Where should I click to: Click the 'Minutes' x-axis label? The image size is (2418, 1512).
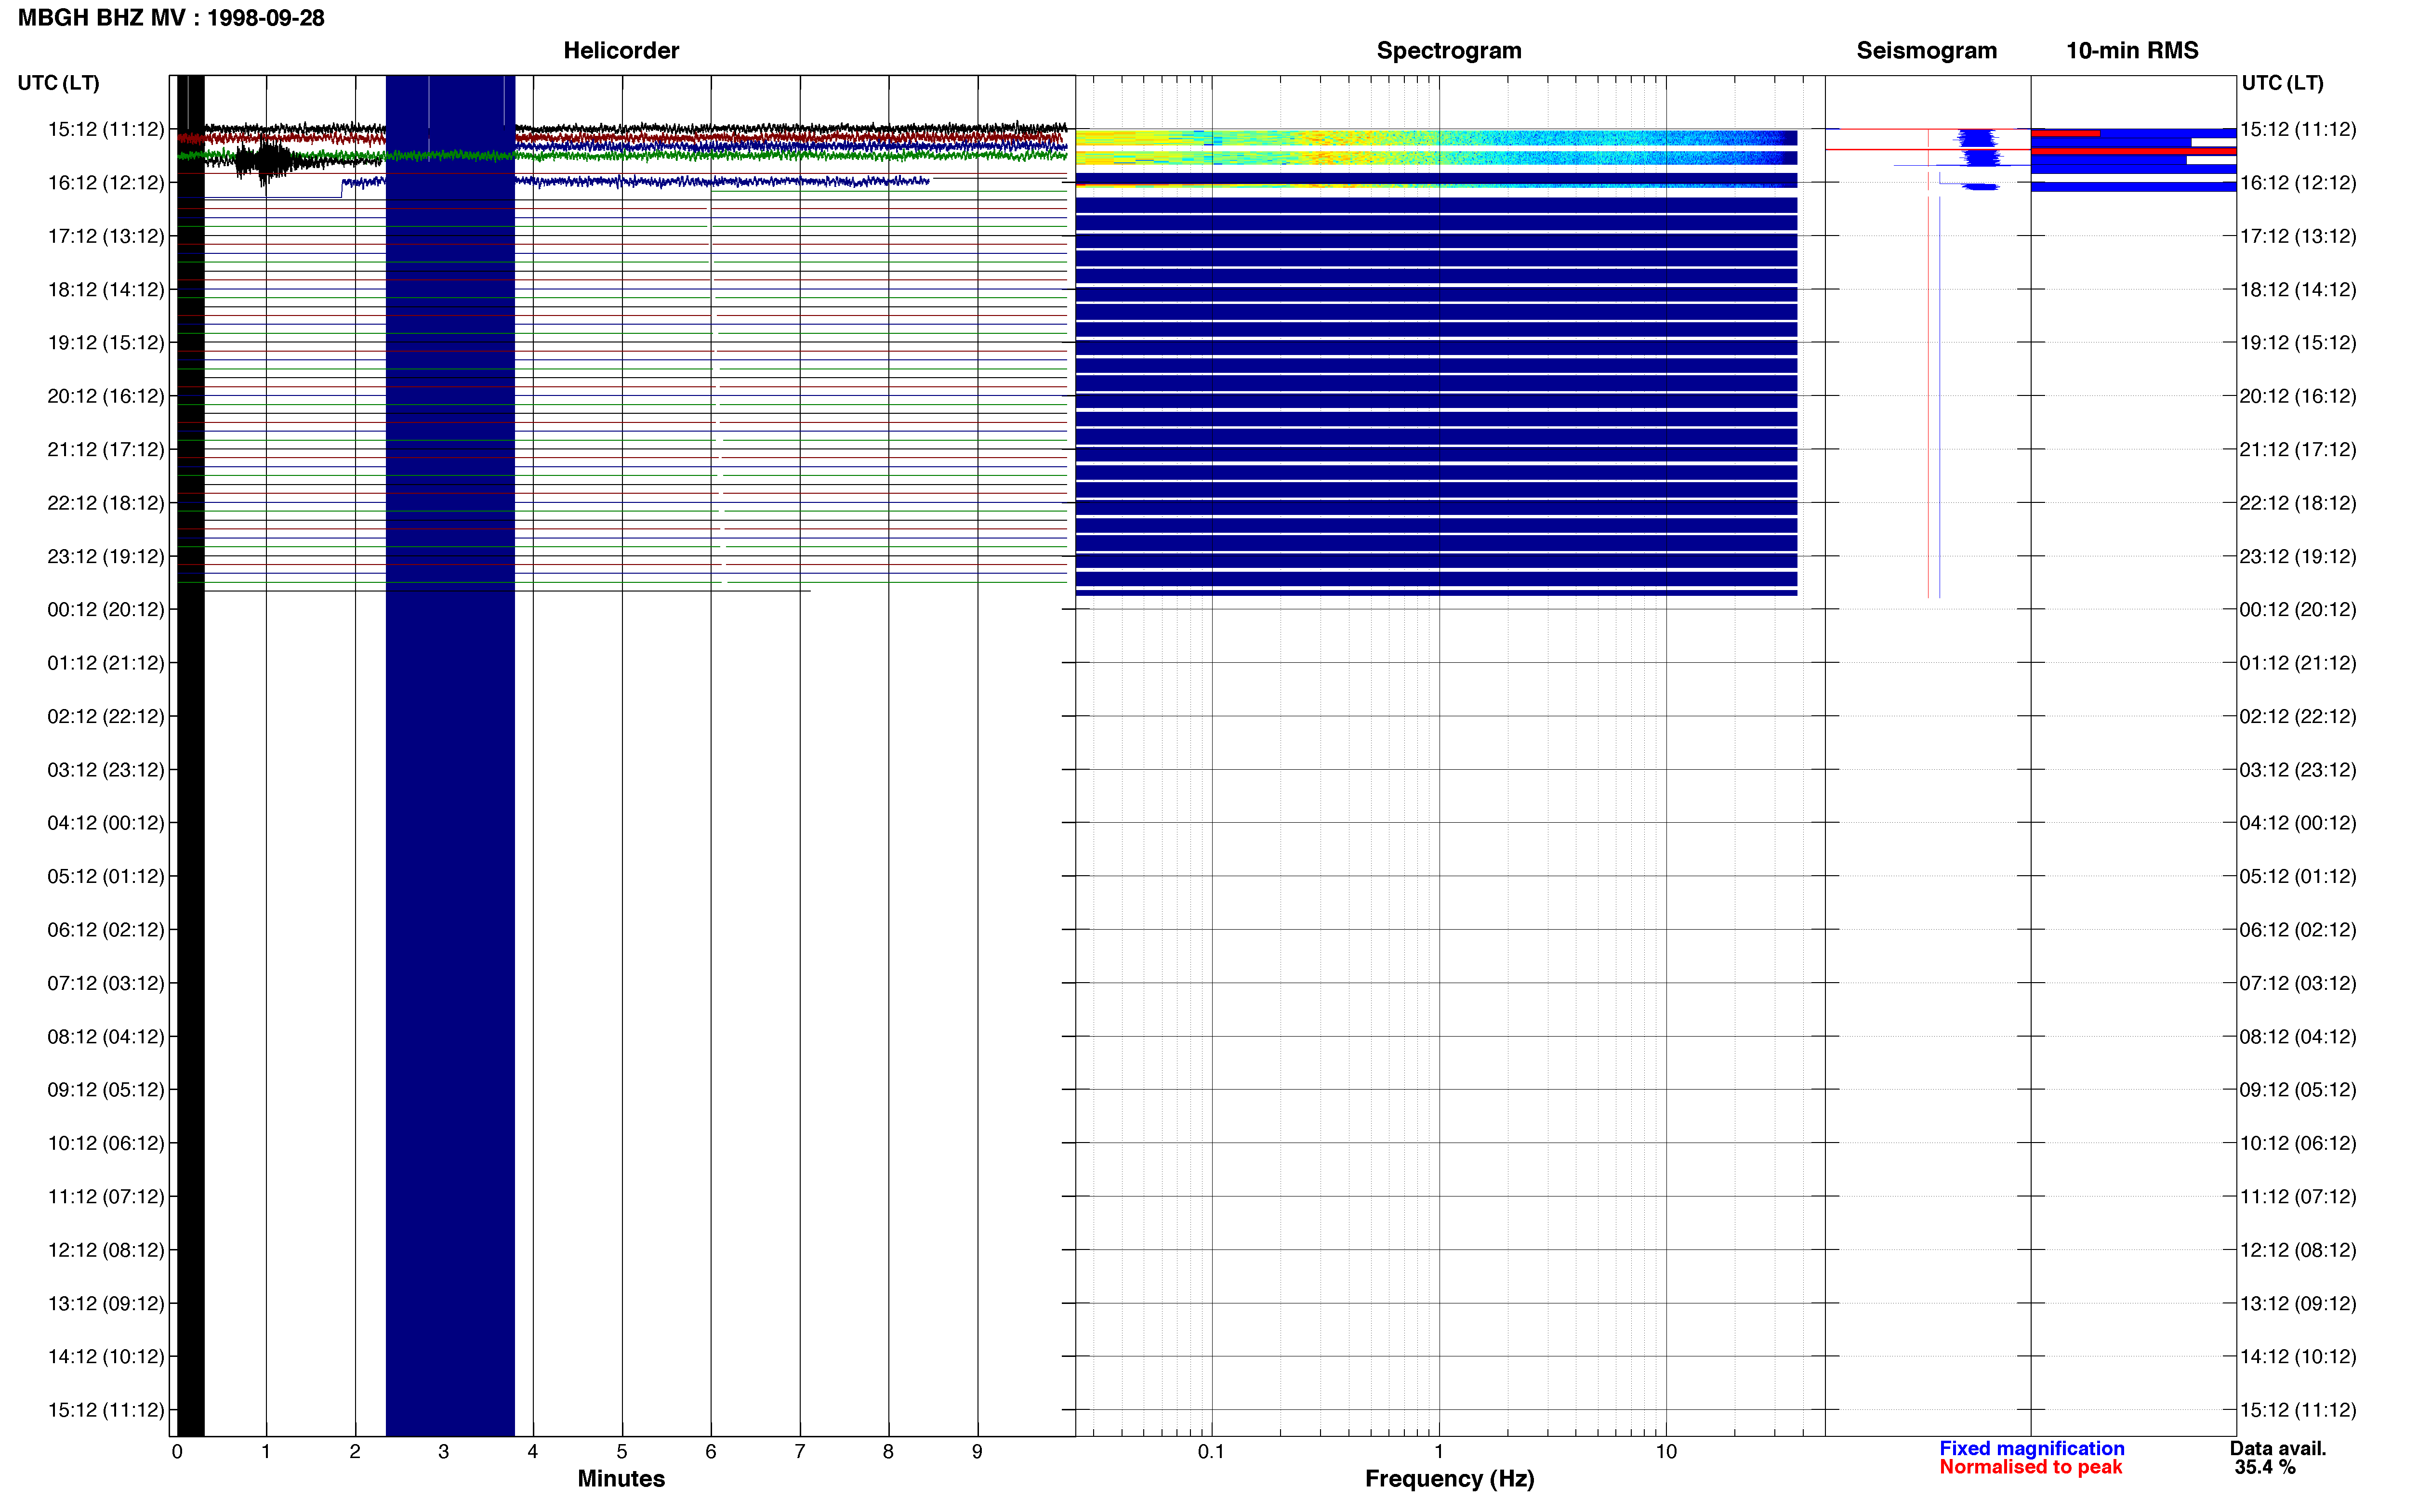coord(621,1478)
